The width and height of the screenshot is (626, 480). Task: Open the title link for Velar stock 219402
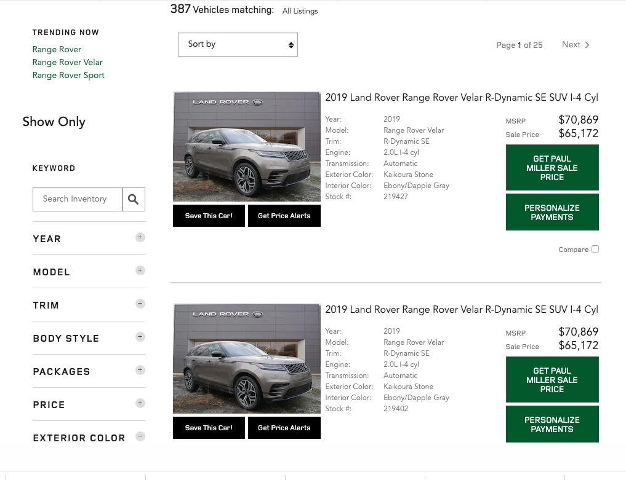click(x=462, y=310)
